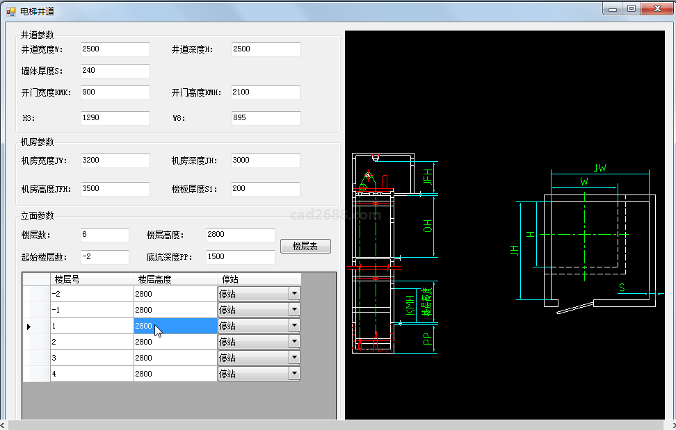Select the 楼层数 input field

[104, 235]
